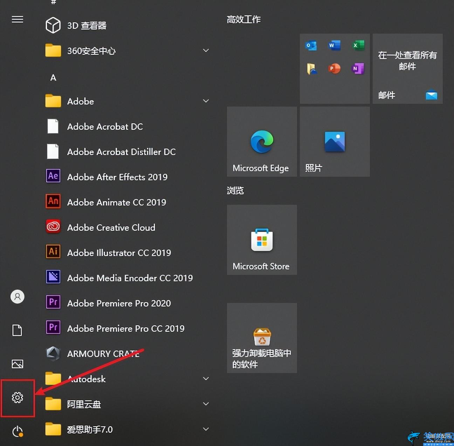Screen dimensions: 454x446
Task: Open PowerPoint icon in the Office tile
Action: (335, 68)
